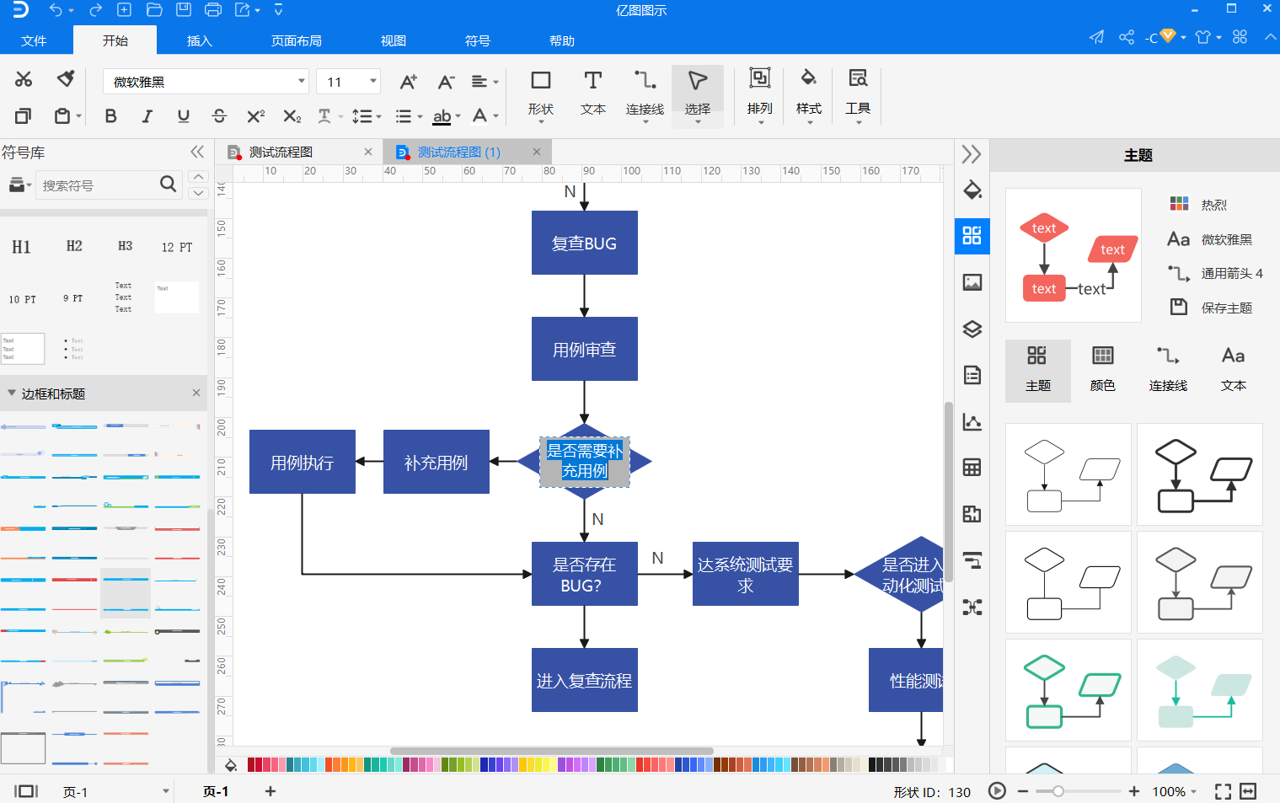Switch to the Symbols ribbon tab
The height and width of the screenshot is (803, 1280).
tap(478, 40)
